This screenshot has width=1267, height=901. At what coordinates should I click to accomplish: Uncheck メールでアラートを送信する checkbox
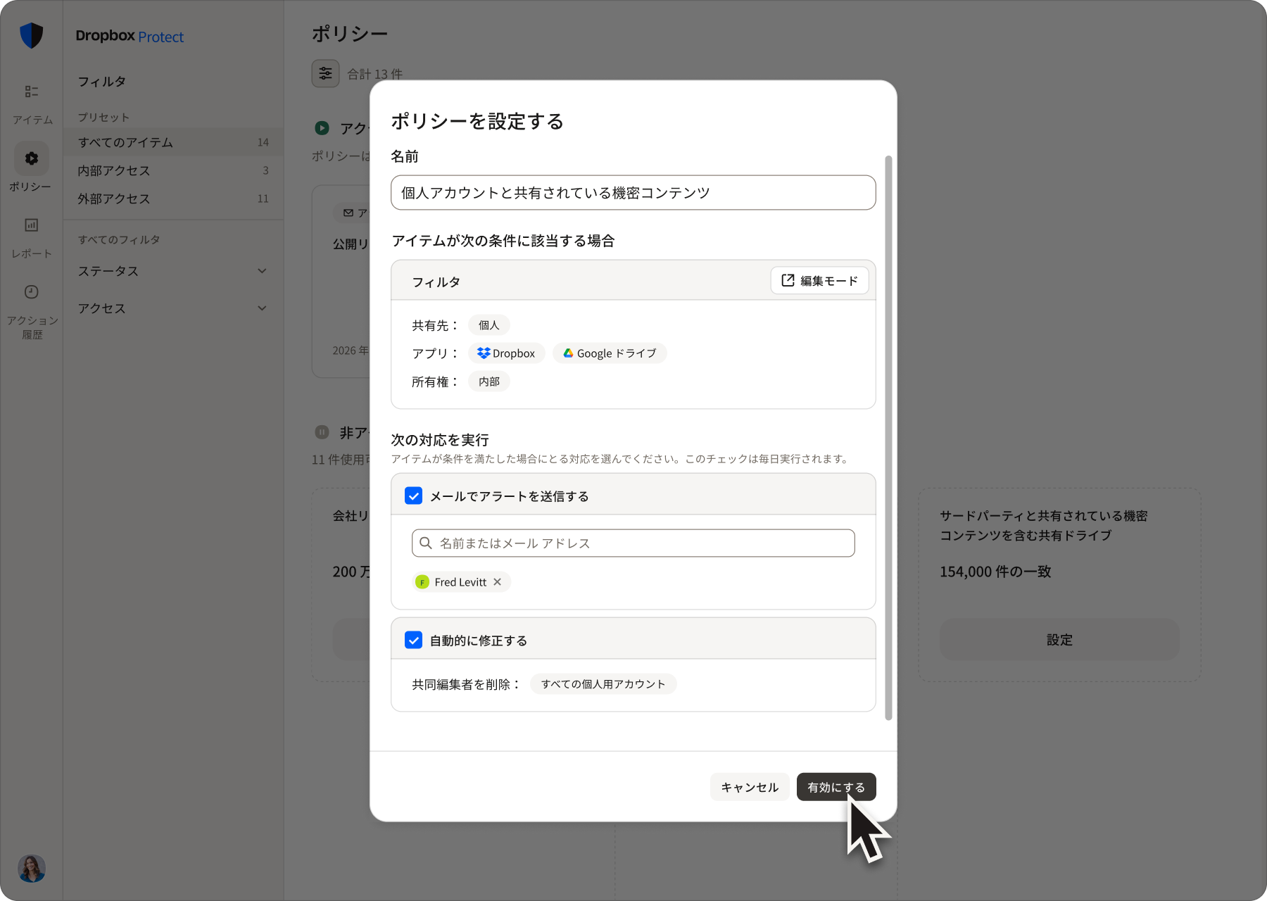tap(414, 496)
